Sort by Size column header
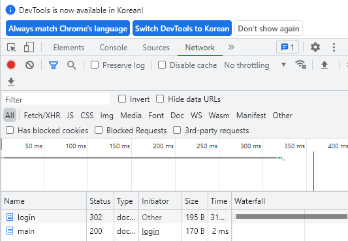The height and width of the screenshot is (241, 348). (x=195, y=201)
